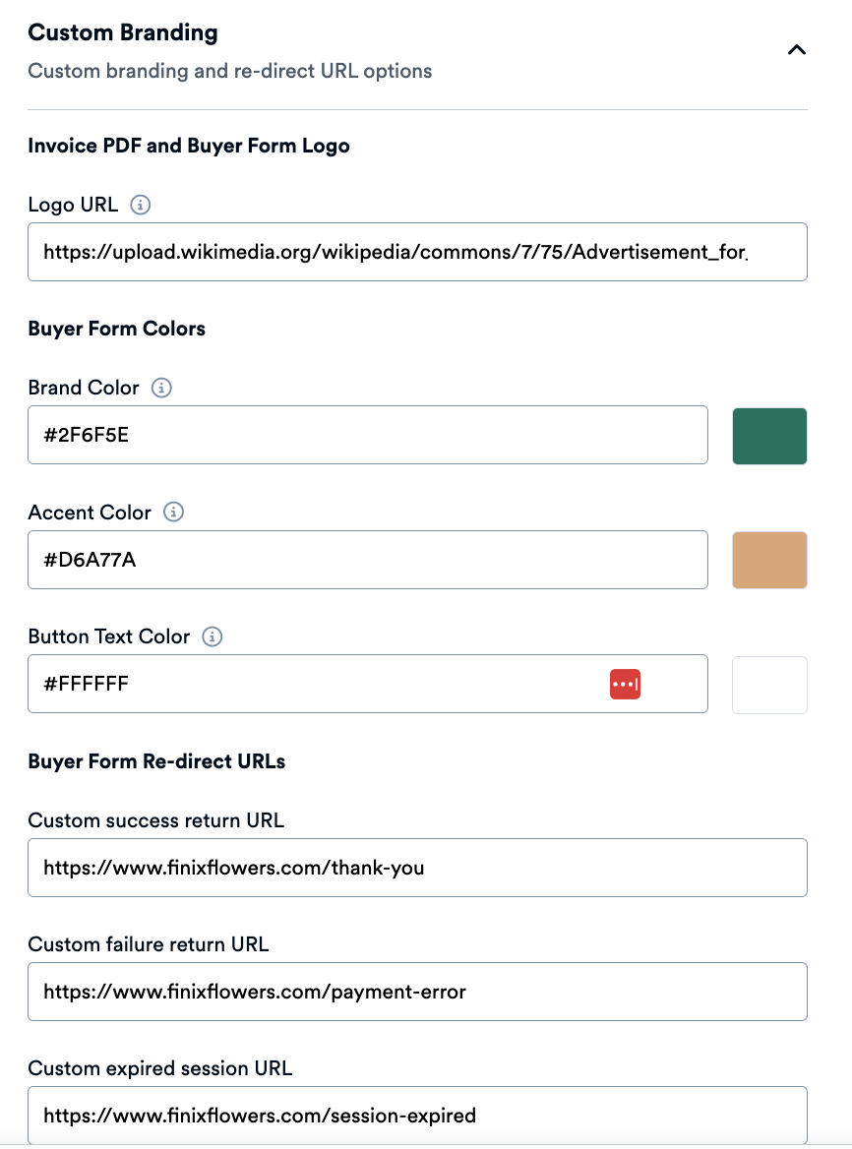
Task: Open the white Button Text Color swatch
Action: click(769, 685)
